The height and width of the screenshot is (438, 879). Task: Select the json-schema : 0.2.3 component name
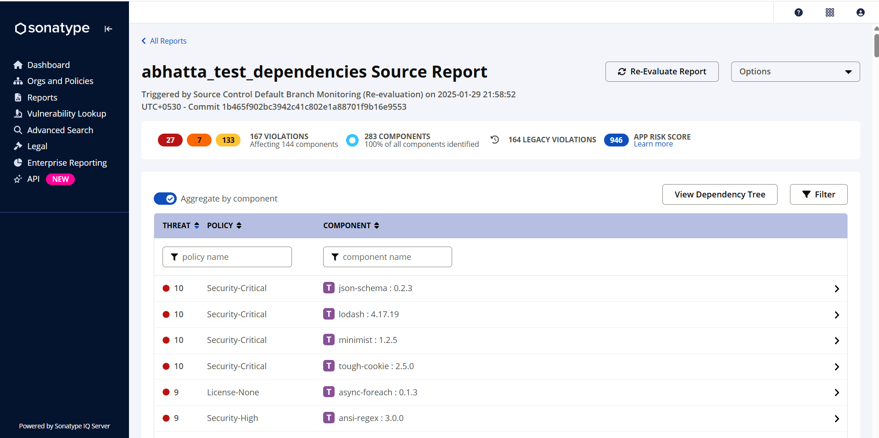coord(375,288)
